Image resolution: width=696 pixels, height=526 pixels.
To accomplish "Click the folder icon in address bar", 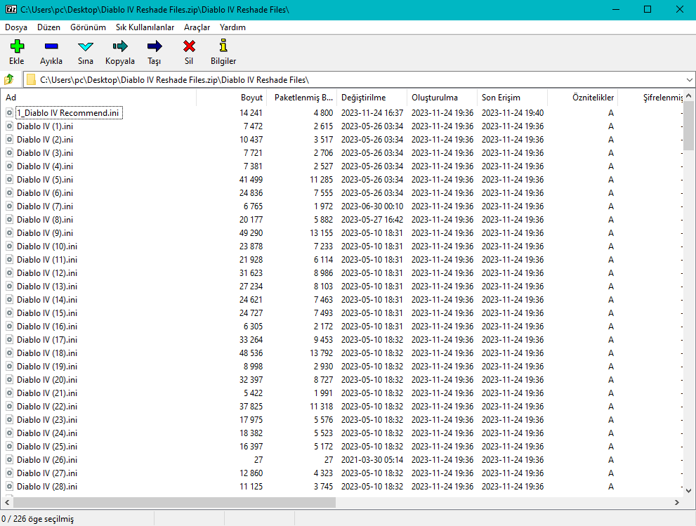I will [x=31, y=80].
